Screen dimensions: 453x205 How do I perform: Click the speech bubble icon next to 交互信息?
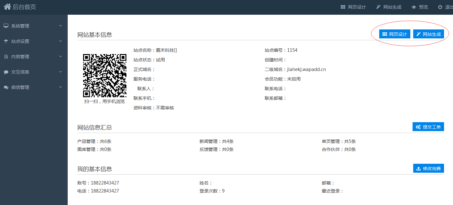[6, 72]
